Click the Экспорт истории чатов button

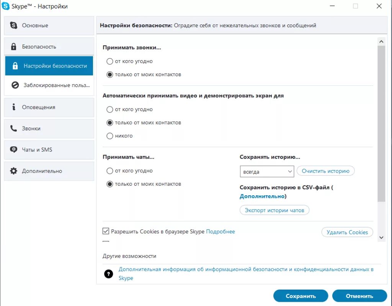click(x=274, y=210)
